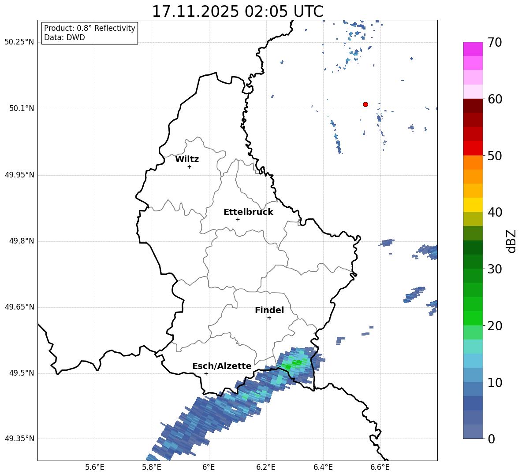Click the bright green swatch at 20 dBZ

473,318
